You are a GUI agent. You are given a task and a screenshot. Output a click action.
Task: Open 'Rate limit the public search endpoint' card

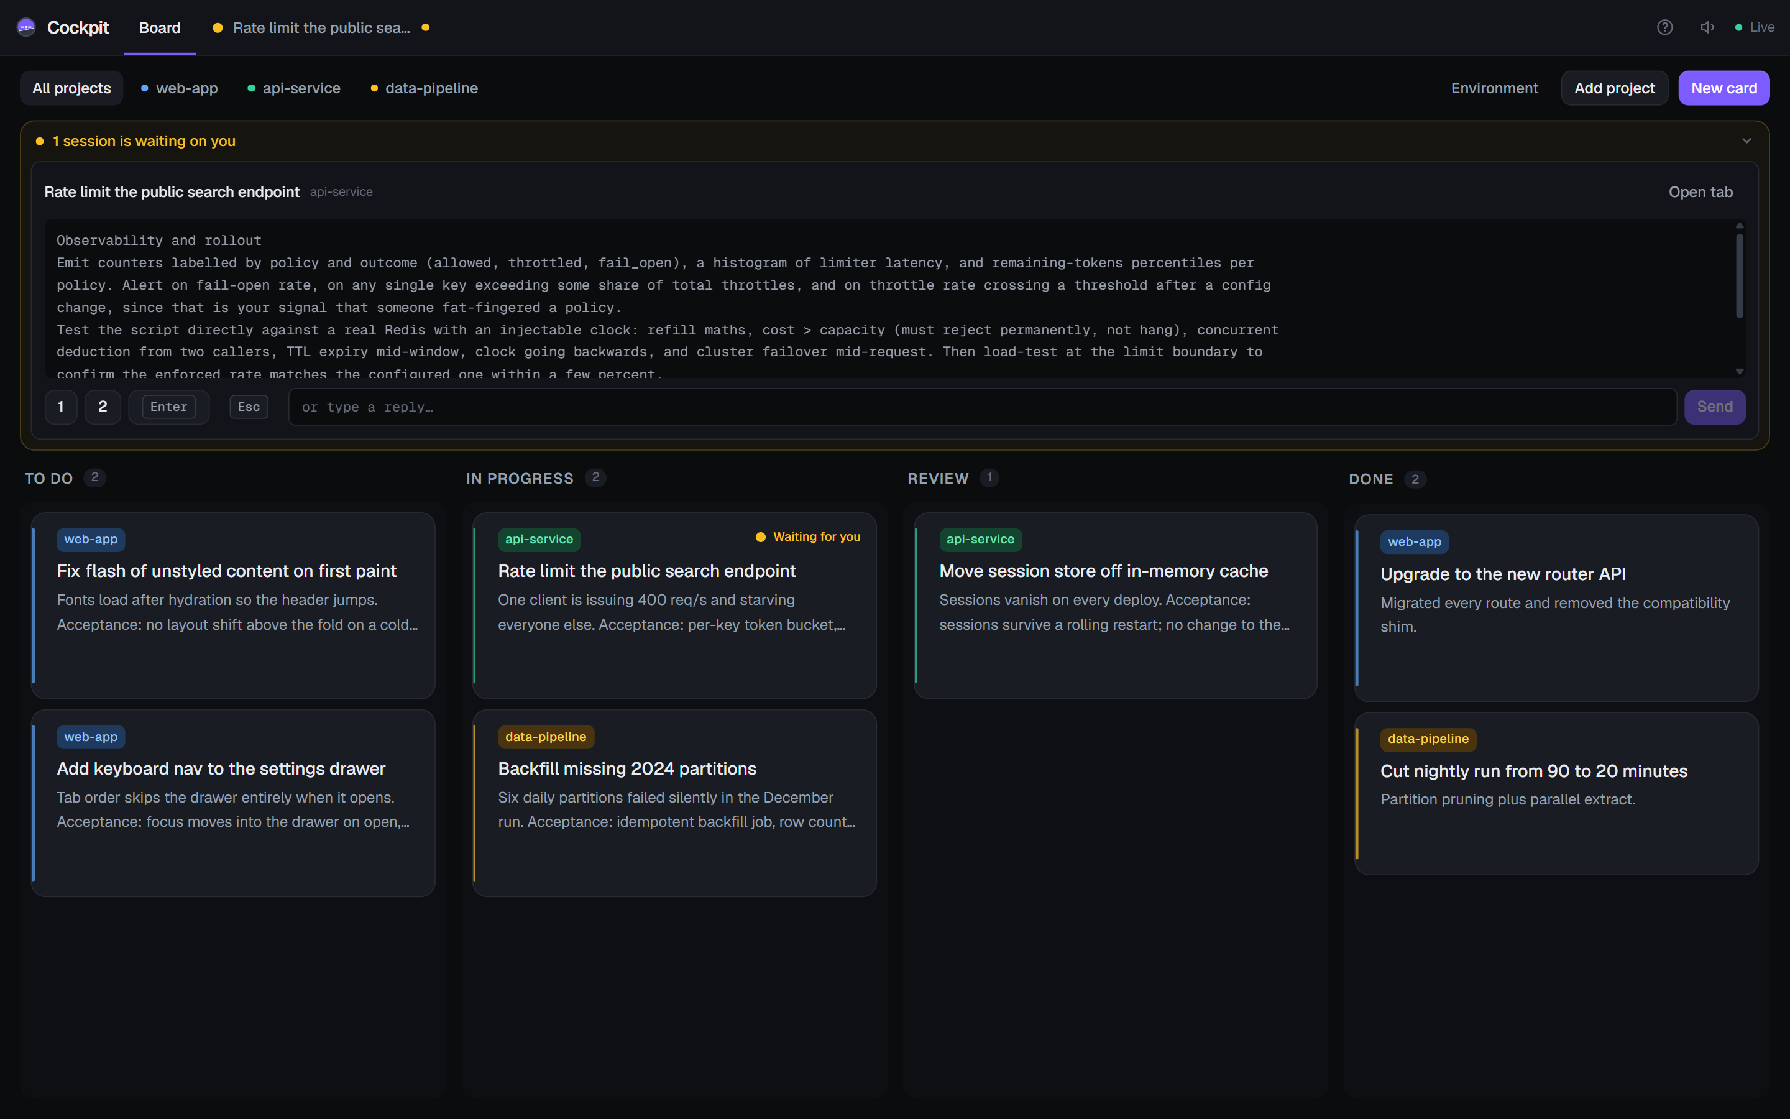coord(674,605)
